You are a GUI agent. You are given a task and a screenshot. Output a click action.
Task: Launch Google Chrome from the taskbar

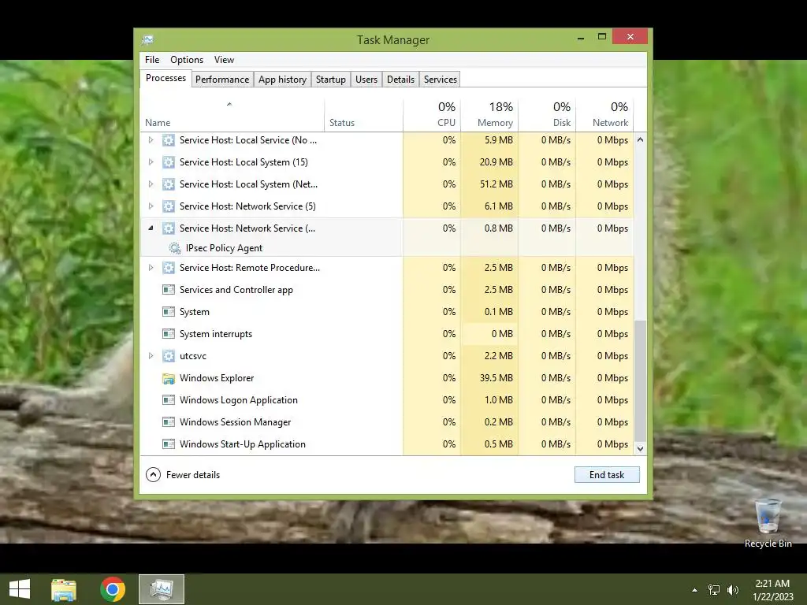tap(113, 589)
